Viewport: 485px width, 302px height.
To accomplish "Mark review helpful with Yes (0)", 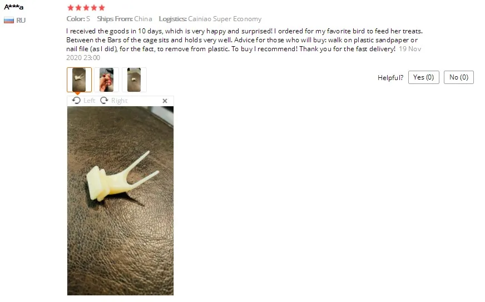I will click(423, 77).
